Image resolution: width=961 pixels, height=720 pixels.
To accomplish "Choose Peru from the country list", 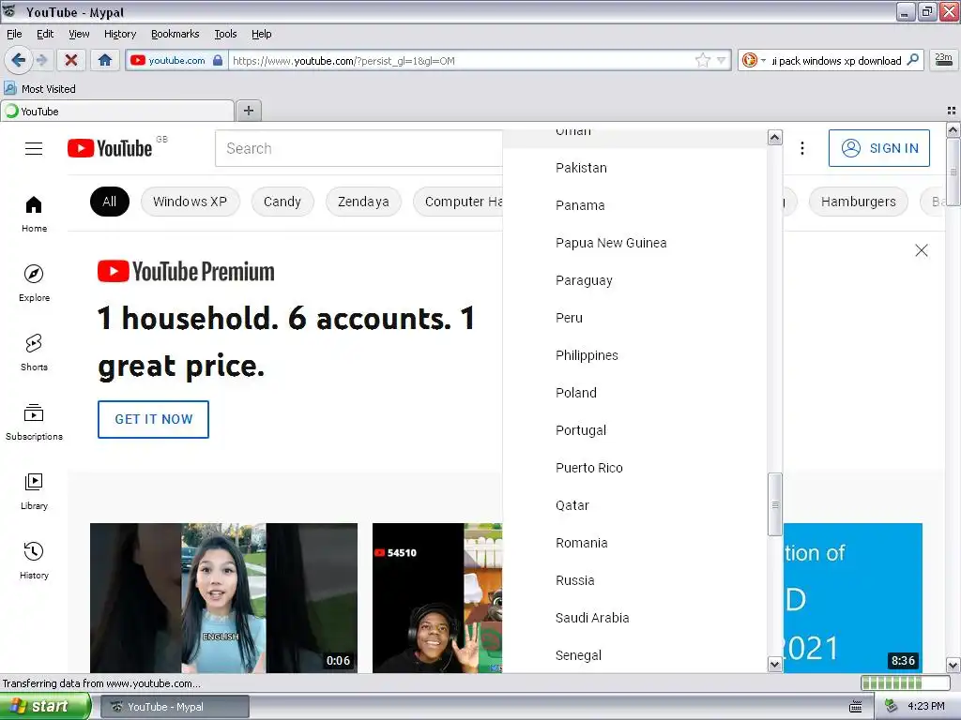I will pyautogui.click(x=634, y=318).
